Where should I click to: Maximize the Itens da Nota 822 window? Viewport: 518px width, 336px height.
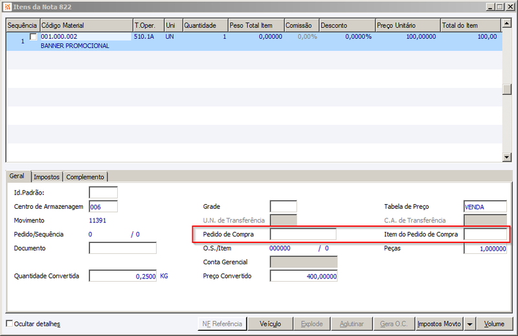pyautogui.click(x=500, y=6)
